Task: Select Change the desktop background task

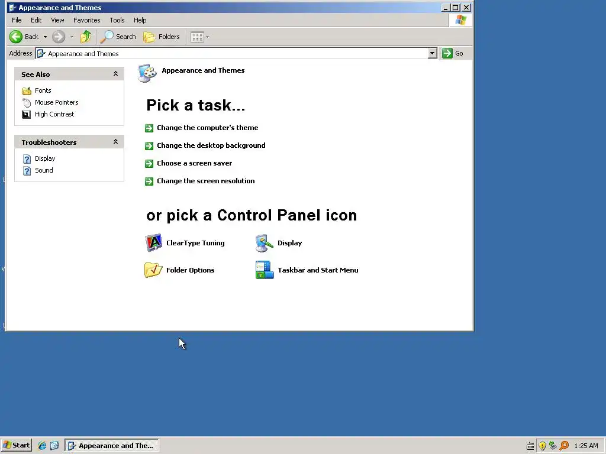Action: [x=211, y=145]
